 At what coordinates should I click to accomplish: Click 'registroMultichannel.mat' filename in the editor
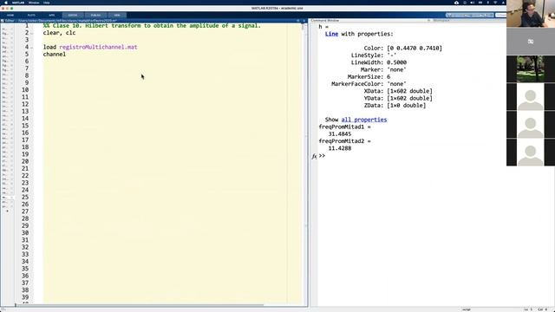coord(98,47)
